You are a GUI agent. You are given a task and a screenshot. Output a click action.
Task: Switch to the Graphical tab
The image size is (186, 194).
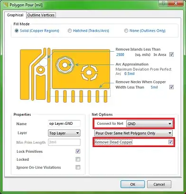[x=15, y=15]
